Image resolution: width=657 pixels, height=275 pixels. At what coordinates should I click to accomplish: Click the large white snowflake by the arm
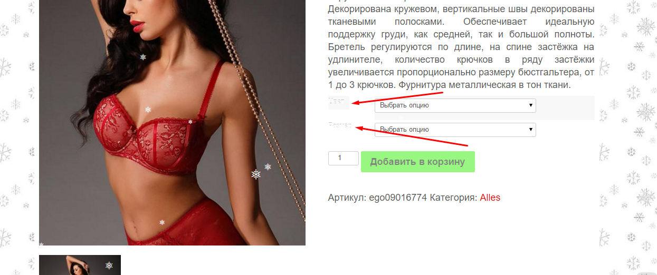tap(256, 174)
